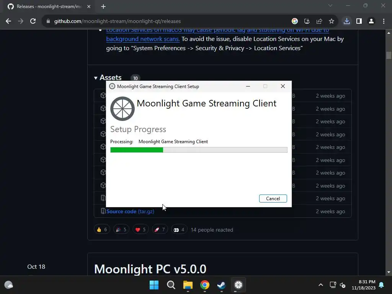Install page as app icon
Viewport: 392px width, 294px height.
click(307, 21)
